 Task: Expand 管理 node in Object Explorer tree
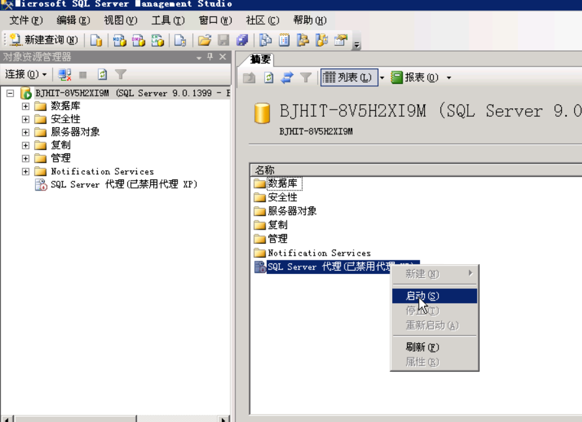pyautogui.click(x=25, y=158)
